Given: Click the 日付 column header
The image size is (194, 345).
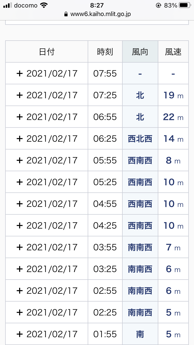Looking at the screenshot, I should pos(47,52).
